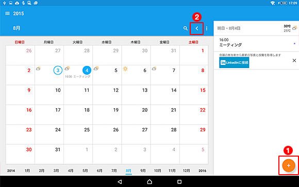
Task: Switch to 2月 in month strip
Action: pyautogui.click(x=42, y=171)
